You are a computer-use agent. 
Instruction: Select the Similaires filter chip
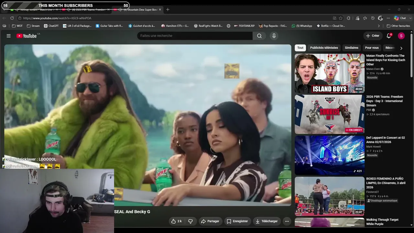[352, 48]
